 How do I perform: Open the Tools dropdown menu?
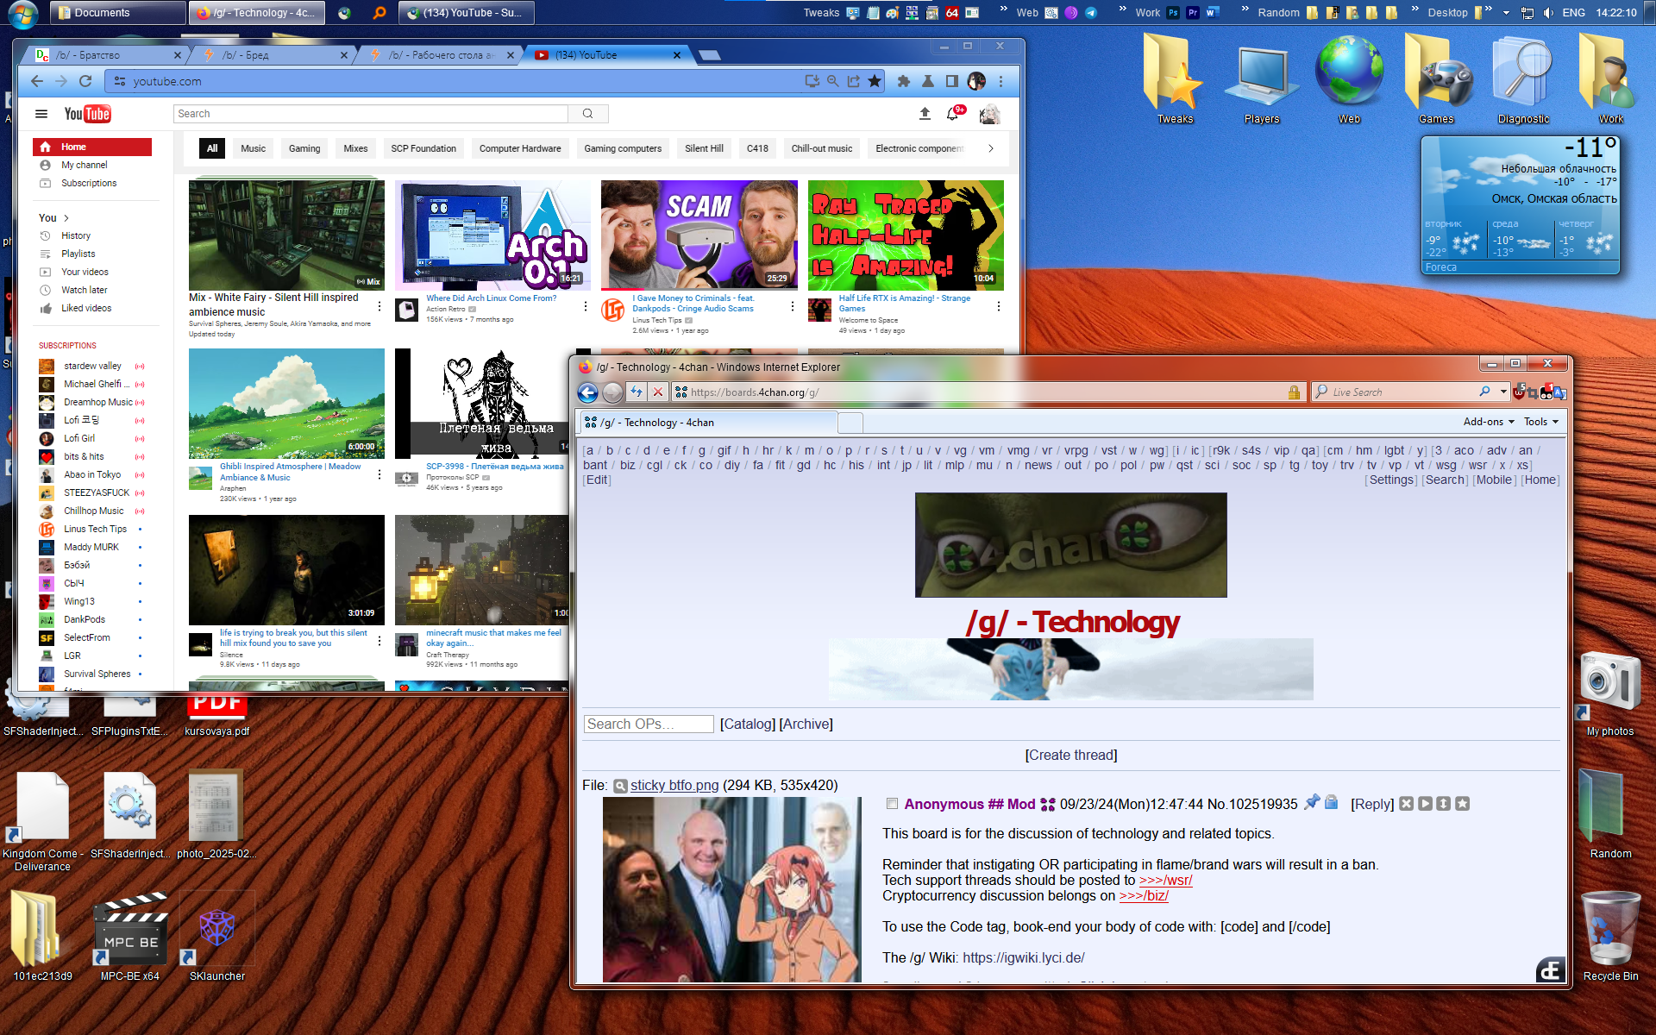(x=1540, y=422)
